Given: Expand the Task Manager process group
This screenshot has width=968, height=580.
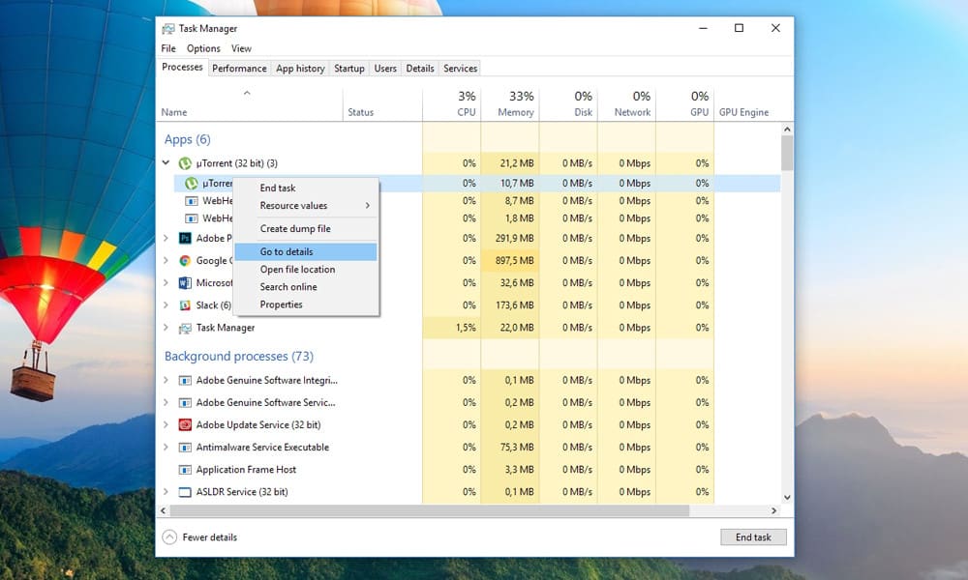Looking at the screenshot, I should pos(166,328).
